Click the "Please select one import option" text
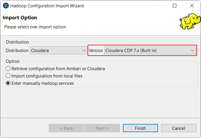201x138 pixels. tap(35, 27)
